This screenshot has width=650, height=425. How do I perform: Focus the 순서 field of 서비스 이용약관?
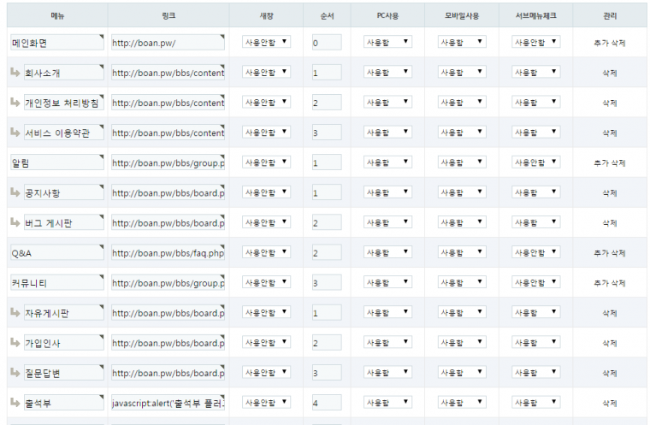327,133
